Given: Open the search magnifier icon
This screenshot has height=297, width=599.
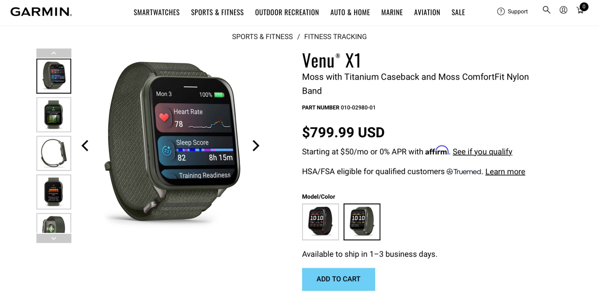Looking at the screenshot, I should coord(547,10).
